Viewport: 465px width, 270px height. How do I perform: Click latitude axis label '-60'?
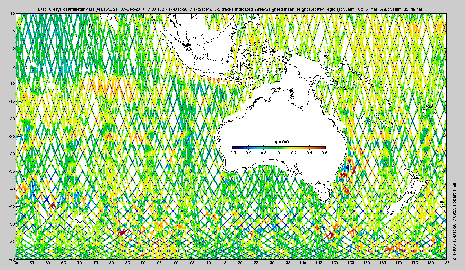click(x=12, y=259)
